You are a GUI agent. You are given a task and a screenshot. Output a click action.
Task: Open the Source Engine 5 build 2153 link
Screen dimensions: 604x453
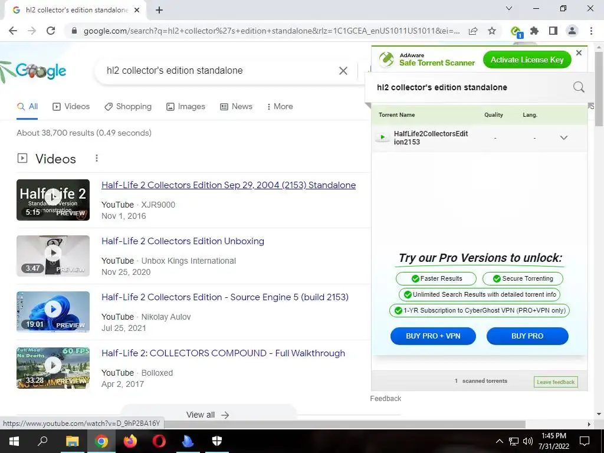(225, 297)
